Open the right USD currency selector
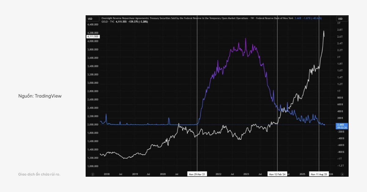Viewport: 367px width, 192px height. [340, 19]
